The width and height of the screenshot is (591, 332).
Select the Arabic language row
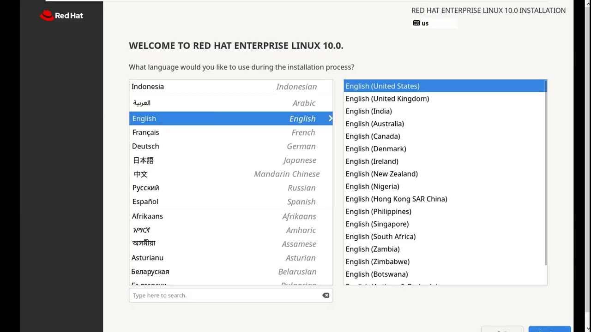coord(231,103)
